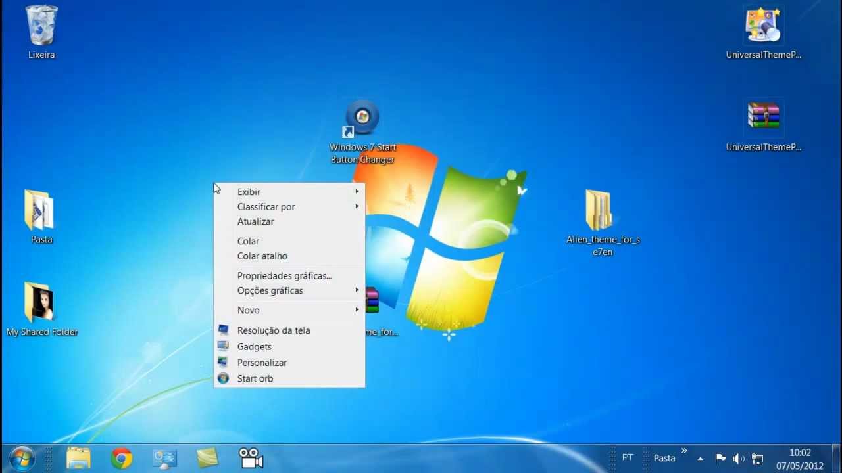This screenshot has width=842, height=473.
Task: Expand the Exibir submenu arrow
Action: click(x=357, y=191)
